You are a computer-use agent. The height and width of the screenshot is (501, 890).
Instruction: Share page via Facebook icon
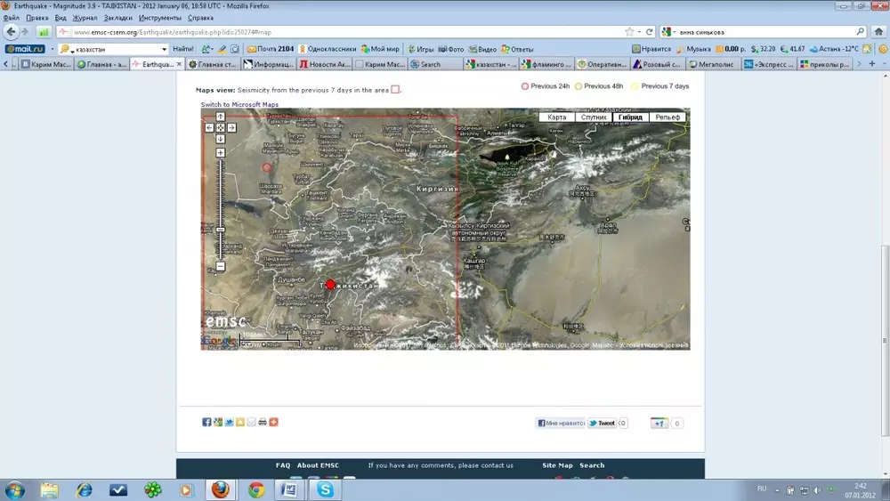pos(206,422)
